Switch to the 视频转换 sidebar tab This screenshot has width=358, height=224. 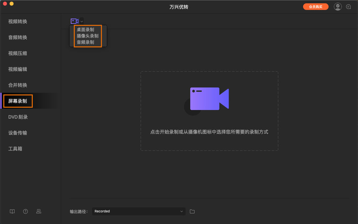[18, 21]
